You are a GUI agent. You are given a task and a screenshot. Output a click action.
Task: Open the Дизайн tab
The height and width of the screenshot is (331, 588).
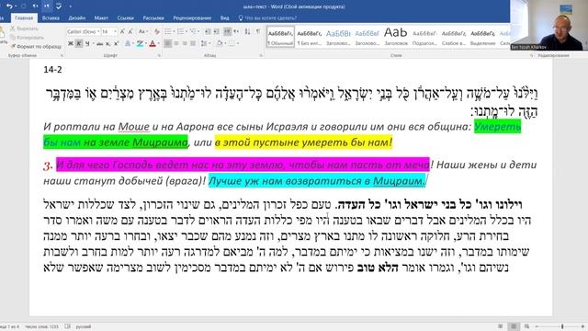pos(77,17)
